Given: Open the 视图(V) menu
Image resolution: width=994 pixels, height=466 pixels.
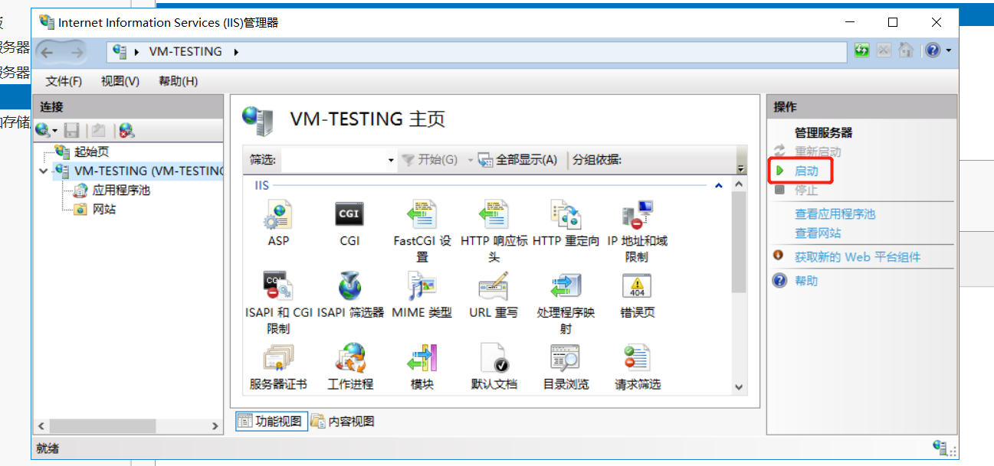Looking at the screenshot, I should (120, 81).
